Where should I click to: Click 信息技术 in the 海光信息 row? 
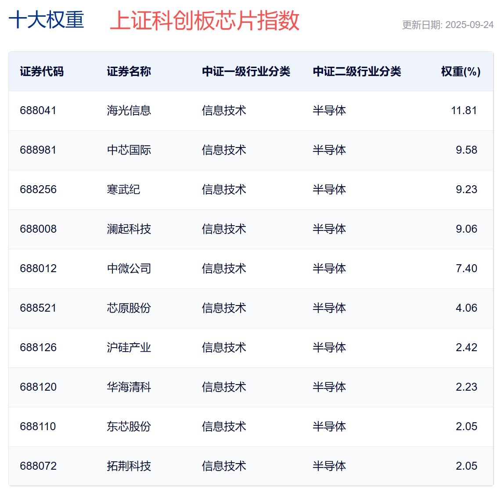224,111
